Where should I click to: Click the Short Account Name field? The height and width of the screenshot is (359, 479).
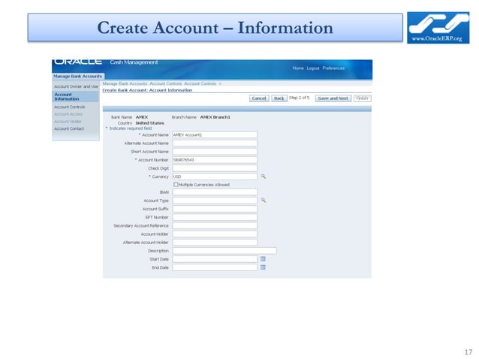click(x=215, y=152)
